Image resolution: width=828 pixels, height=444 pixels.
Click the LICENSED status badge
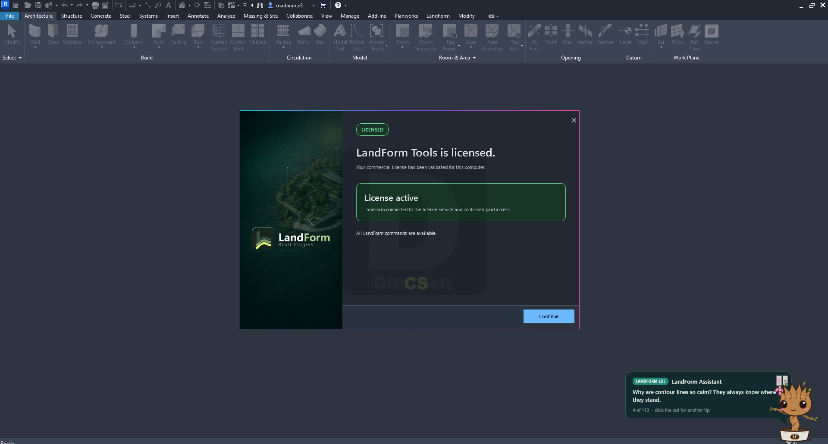tap(372, 130)
